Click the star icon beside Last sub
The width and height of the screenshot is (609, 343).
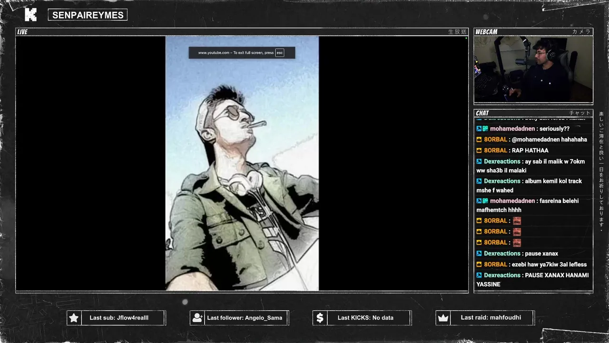coord(74,318)
